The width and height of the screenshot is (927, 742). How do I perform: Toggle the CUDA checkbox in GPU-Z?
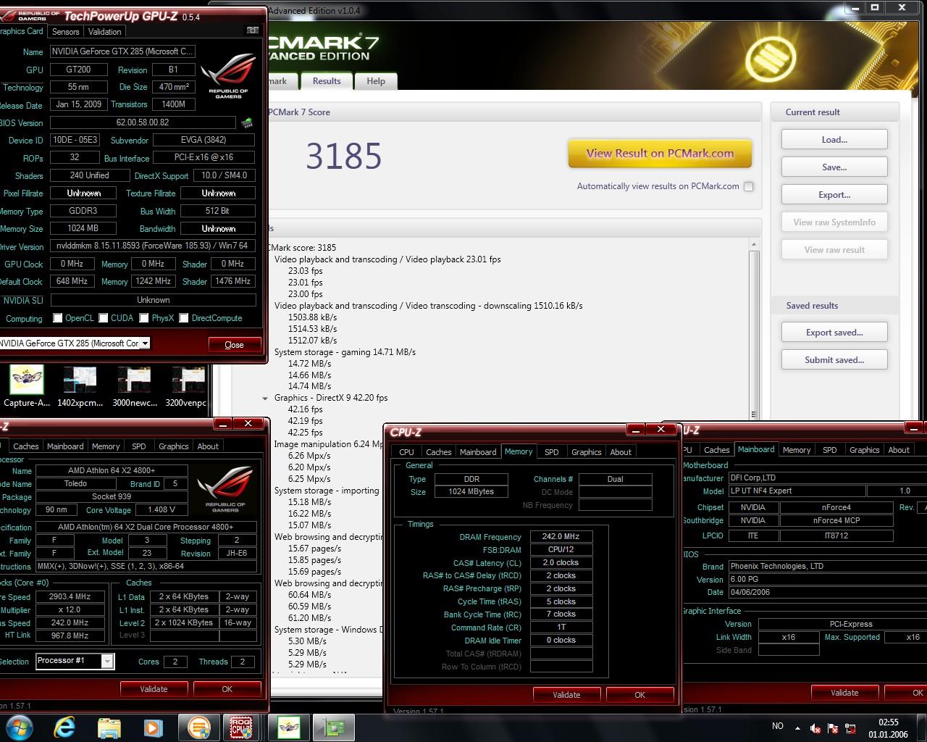pos(104,318)
